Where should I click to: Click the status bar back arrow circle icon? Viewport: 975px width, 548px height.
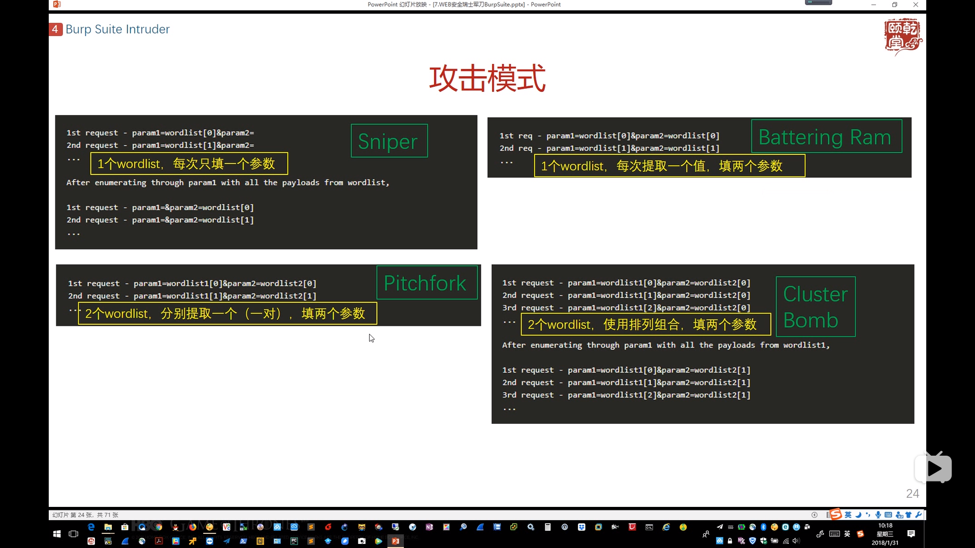pyautogui.click(x=814, y=515)
